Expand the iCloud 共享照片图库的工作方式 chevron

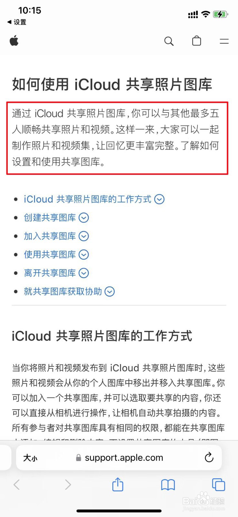pyautogui.click(x=159, y=199)
